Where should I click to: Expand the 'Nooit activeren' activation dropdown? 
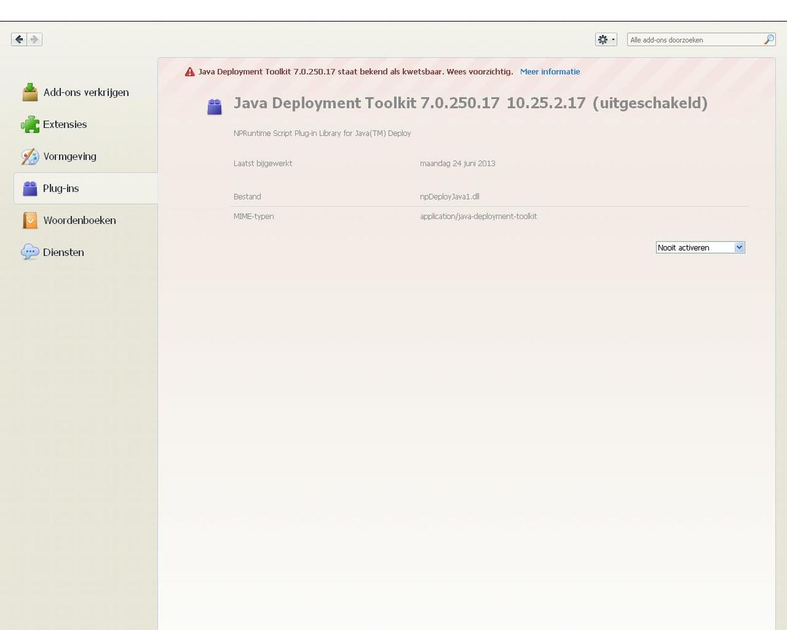point(700,247)
